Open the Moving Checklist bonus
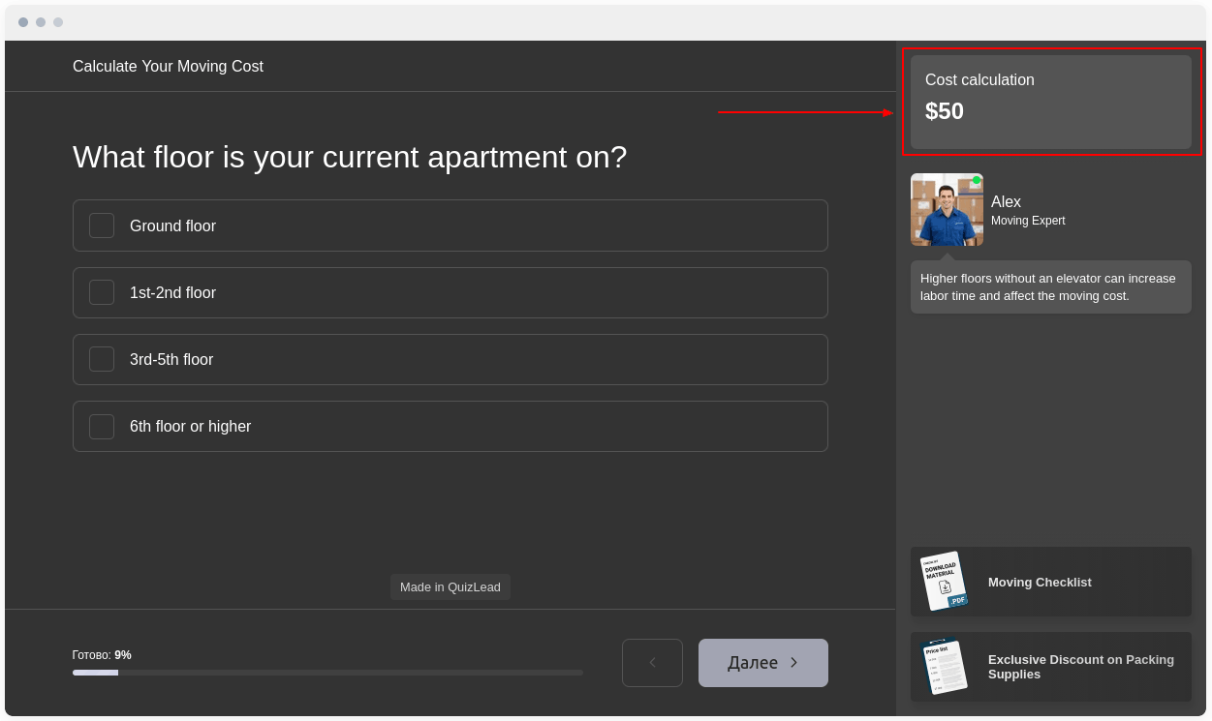Image resolution: width=1212 pixels, height=721 pixels. point(1040,582)
